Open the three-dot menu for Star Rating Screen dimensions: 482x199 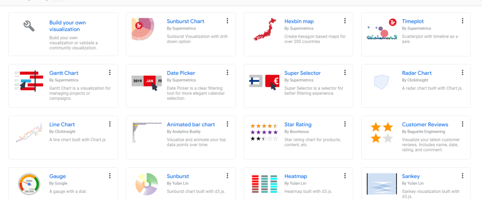(345, 124)
